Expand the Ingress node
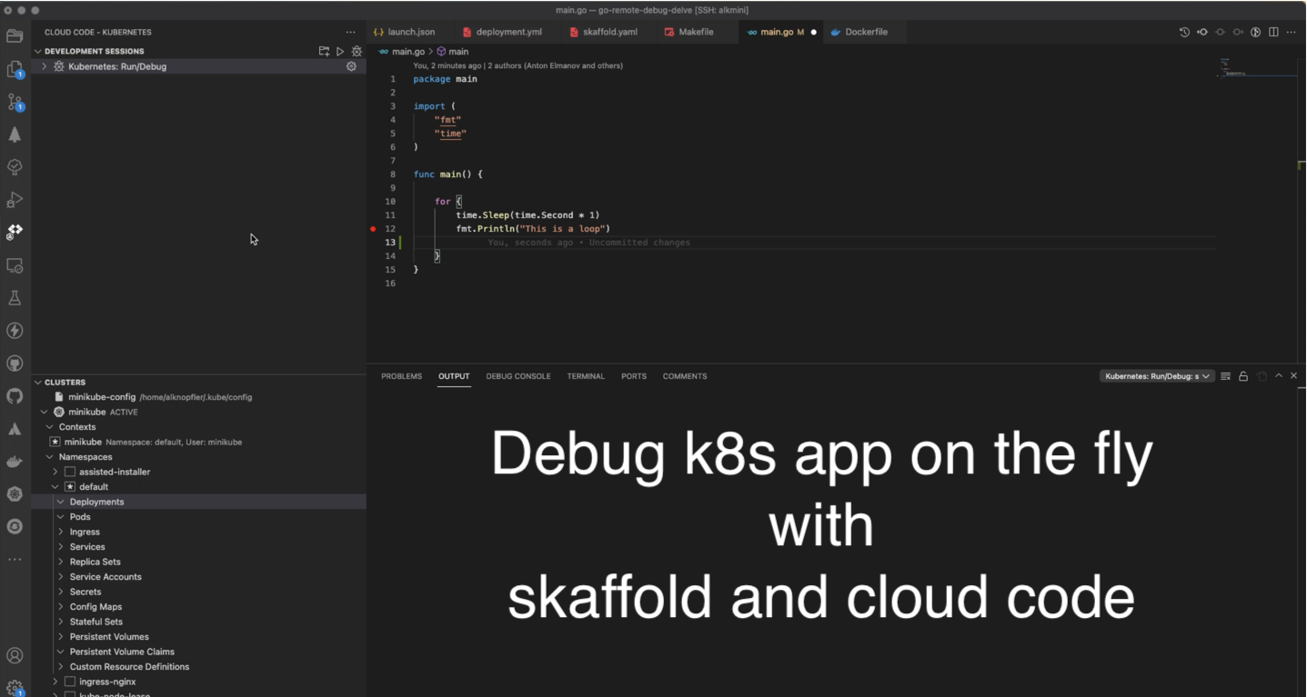This screenshot has height=697, width=1307. (61, 532)
